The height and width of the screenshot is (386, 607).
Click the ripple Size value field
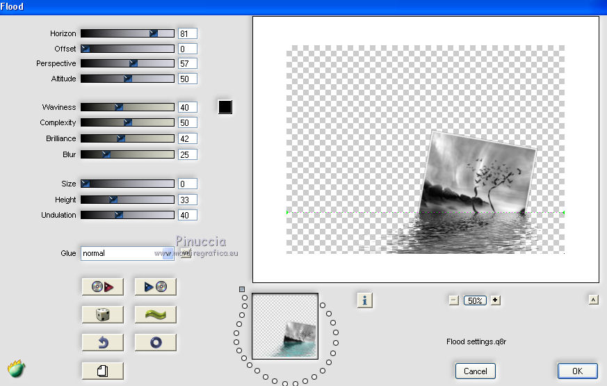(x=188, y=184)
